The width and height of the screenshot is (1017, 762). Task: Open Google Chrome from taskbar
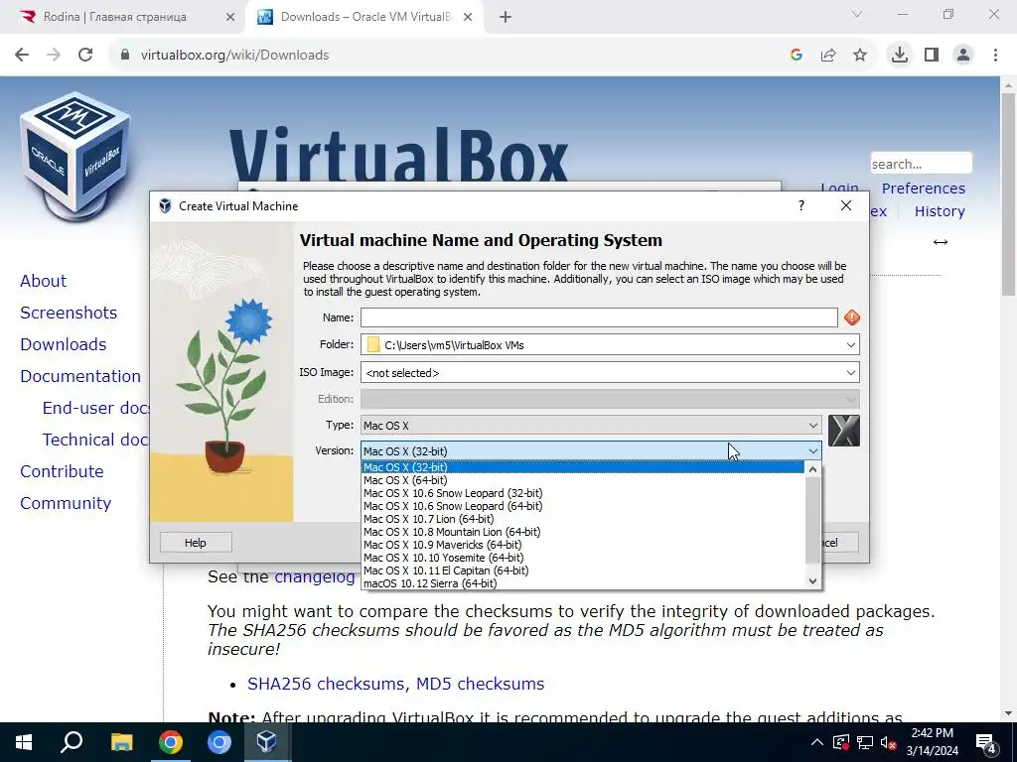[171, 742]
